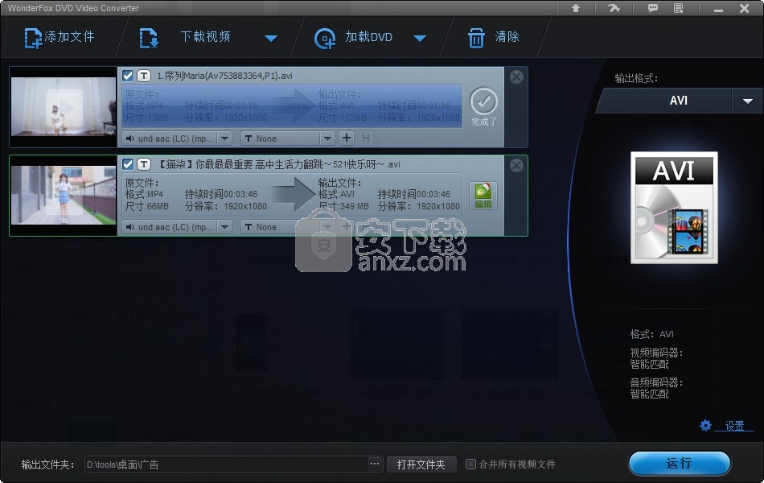Click the rename T icon for 猫柒 file
The height and width of the screenshot is (483, 764).
pos(144,164)
